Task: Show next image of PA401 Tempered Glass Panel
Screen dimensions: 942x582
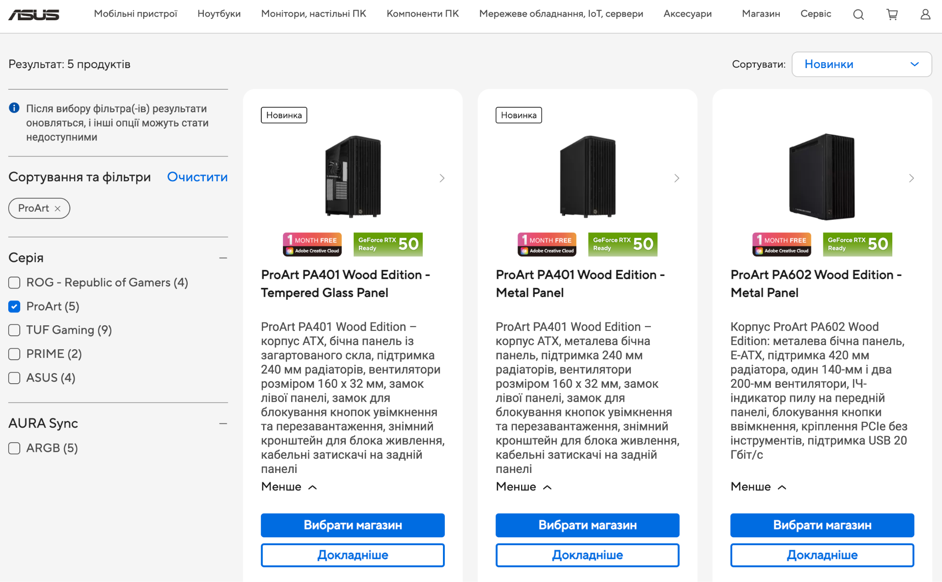Action: [442, 178]
